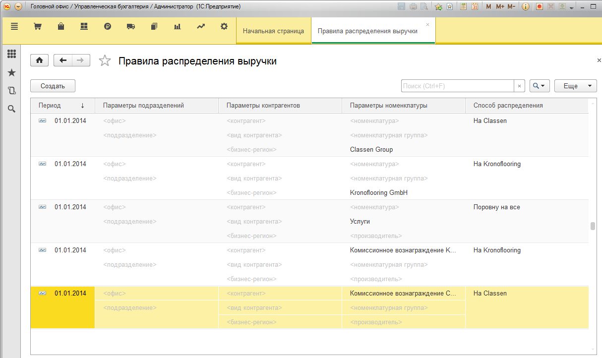Close the Правила распределения выручки tab
This screenshot has width=602, height=358.
coord(428,24)
